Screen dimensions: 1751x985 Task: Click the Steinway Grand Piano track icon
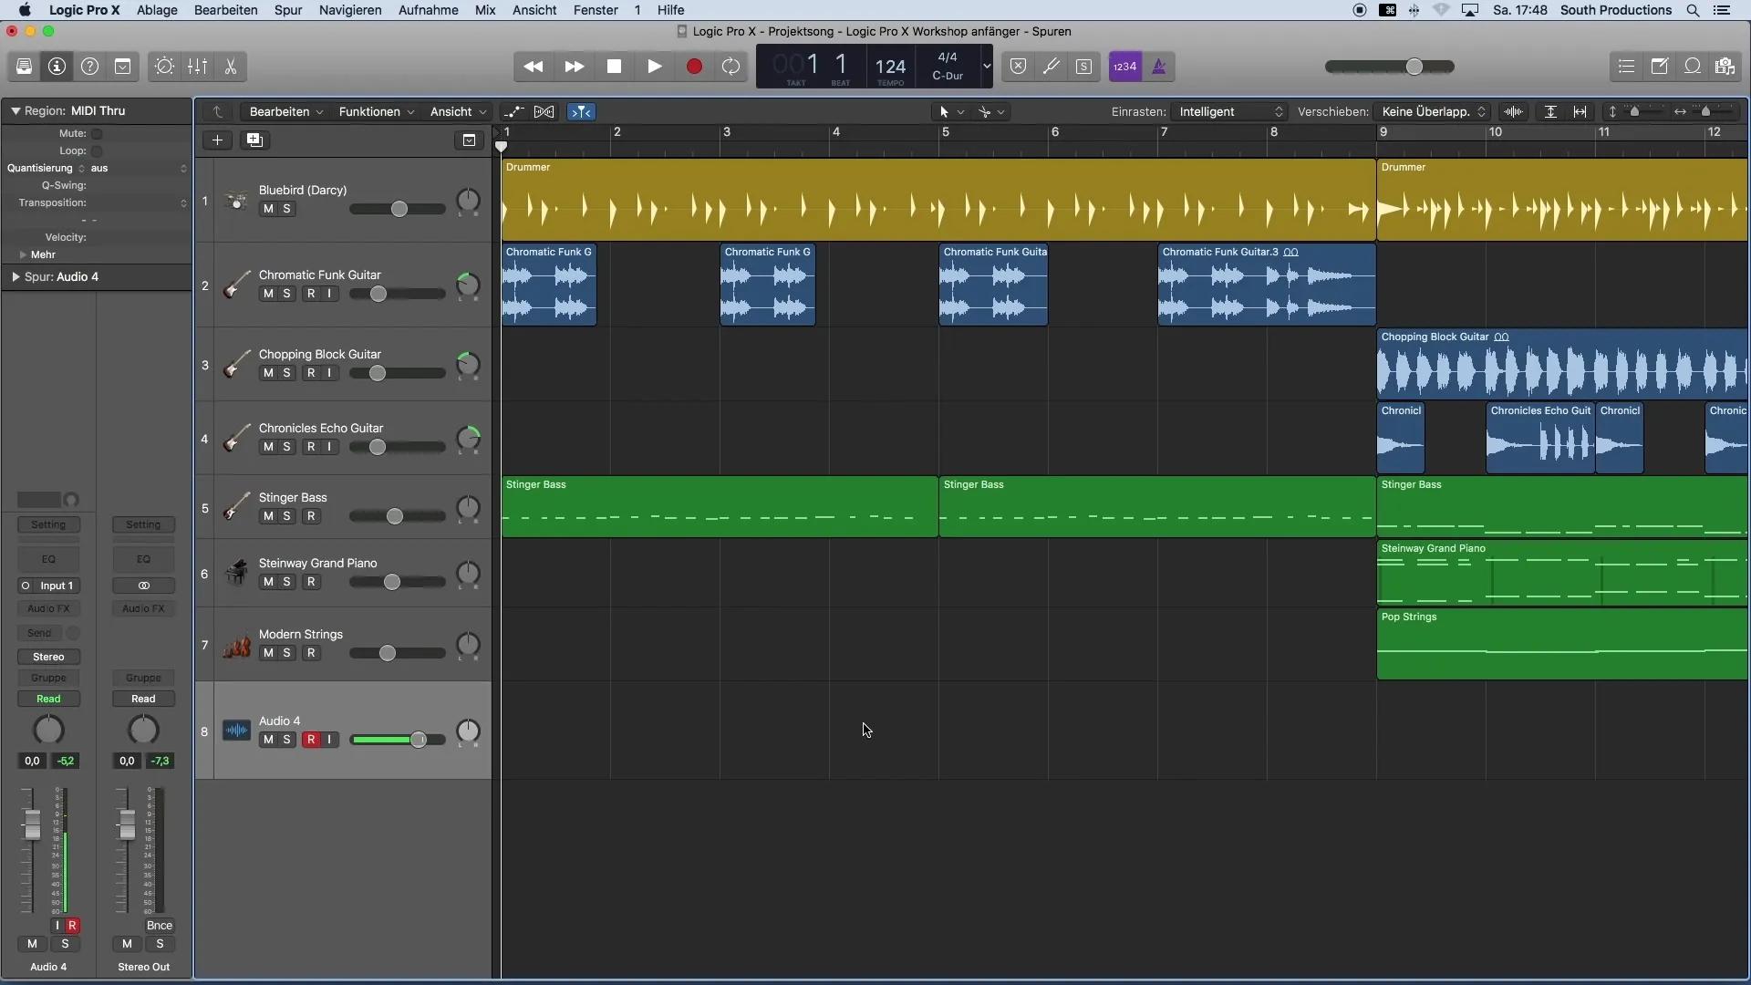pos(237,574)
